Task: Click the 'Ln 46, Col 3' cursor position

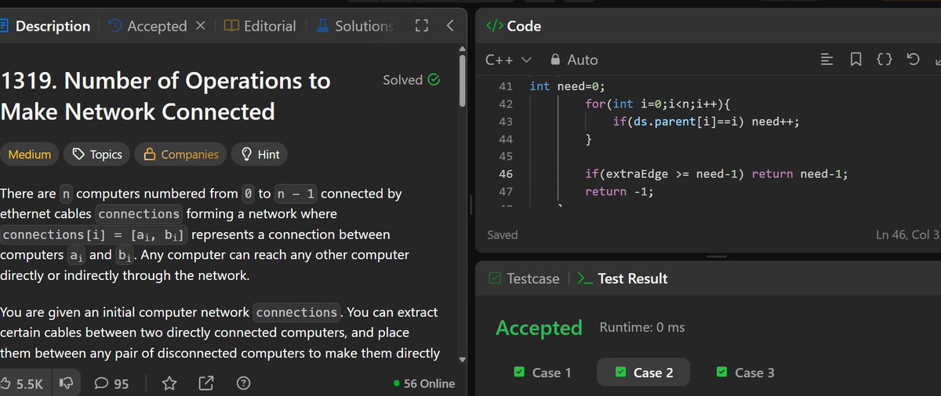Action: [x=907, y=234]
